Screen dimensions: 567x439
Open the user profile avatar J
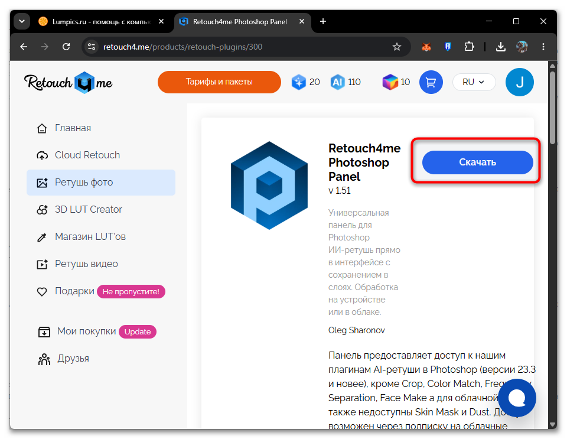coord(519,82)
